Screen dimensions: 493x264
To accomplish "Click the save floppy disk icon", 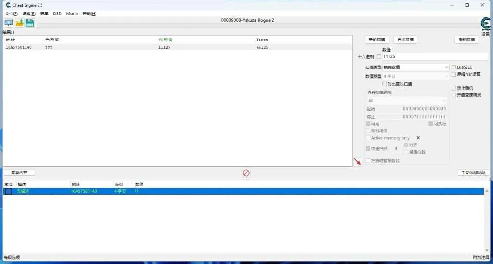I will (x=30, y=23).
